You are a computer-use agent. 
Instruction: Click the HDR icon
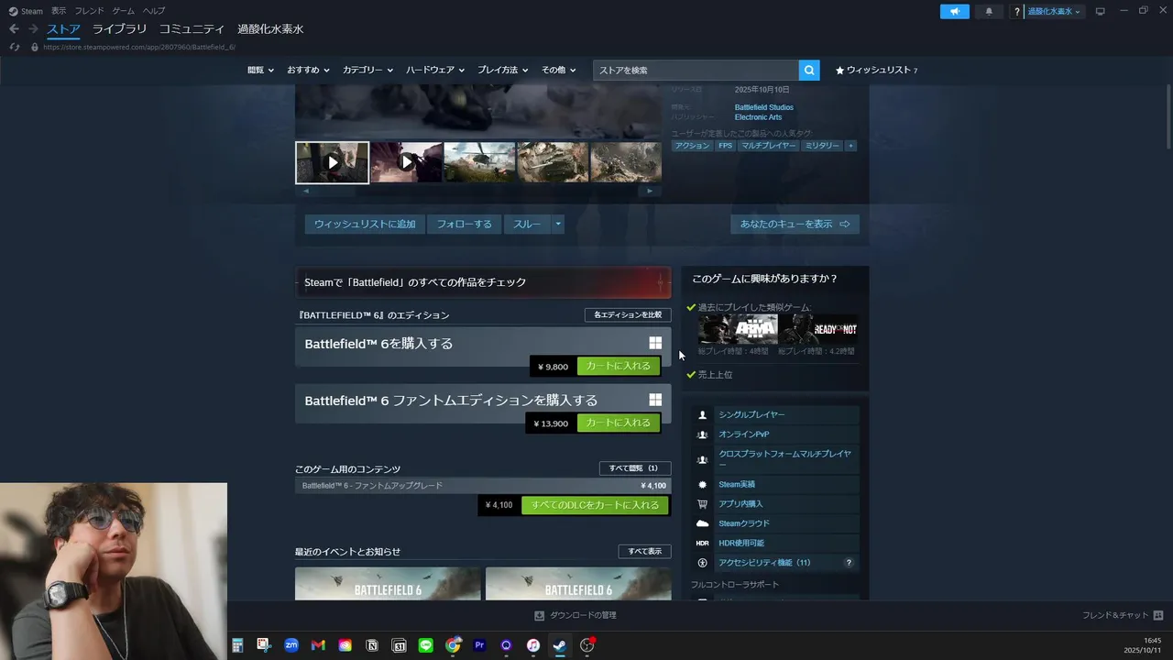(x=703, y=543)
